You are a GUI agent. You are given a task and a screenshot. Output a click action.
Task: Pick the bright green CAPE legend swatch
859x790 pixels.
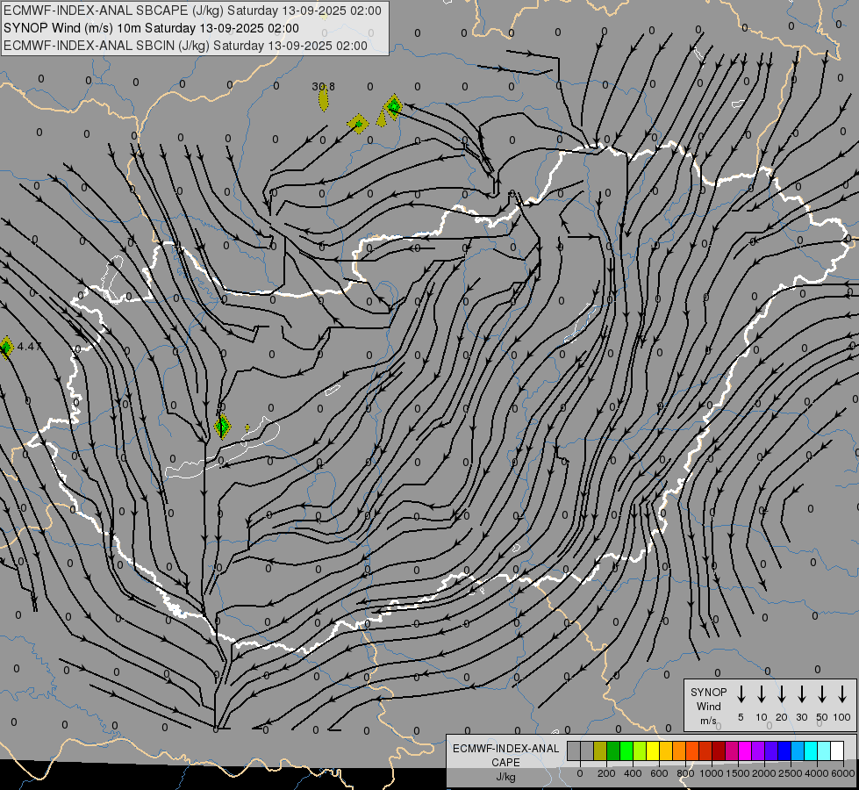click(626, 750)
